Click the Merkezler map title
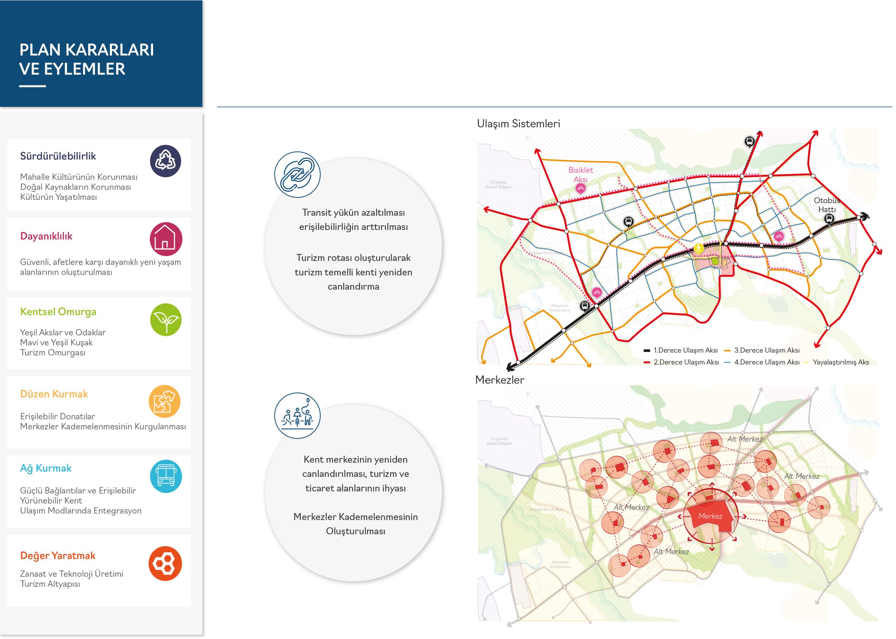Image resolution: width=896 pixels, height=639 pixels. pos(500,380)
